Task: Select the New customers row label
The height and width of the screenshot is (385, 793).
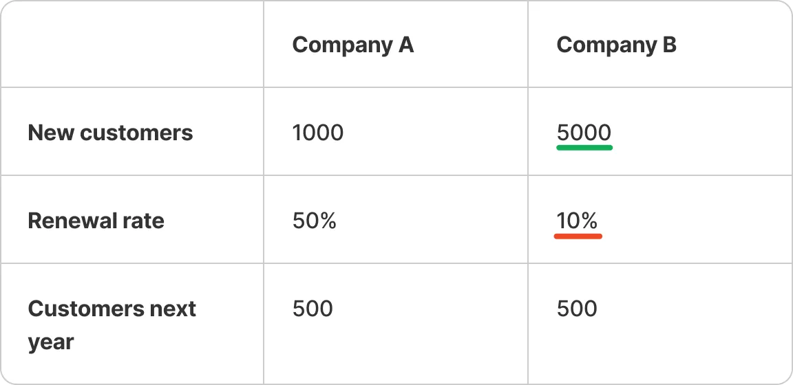Action: [110, 133]
